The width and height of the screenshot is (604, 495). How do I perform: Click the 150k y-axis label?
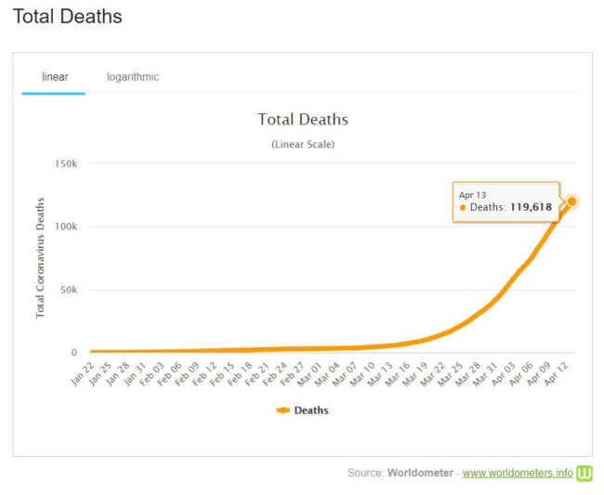point(65,163)
